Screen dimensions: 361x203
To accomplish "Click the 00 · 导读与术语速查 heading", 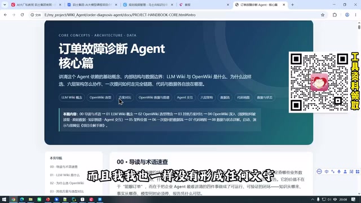I will (142, 162).
